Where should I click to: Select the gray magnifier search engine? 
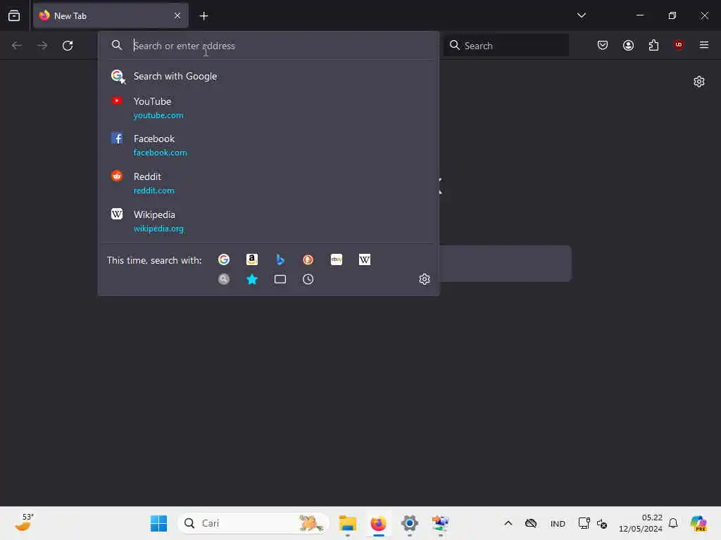224,279
